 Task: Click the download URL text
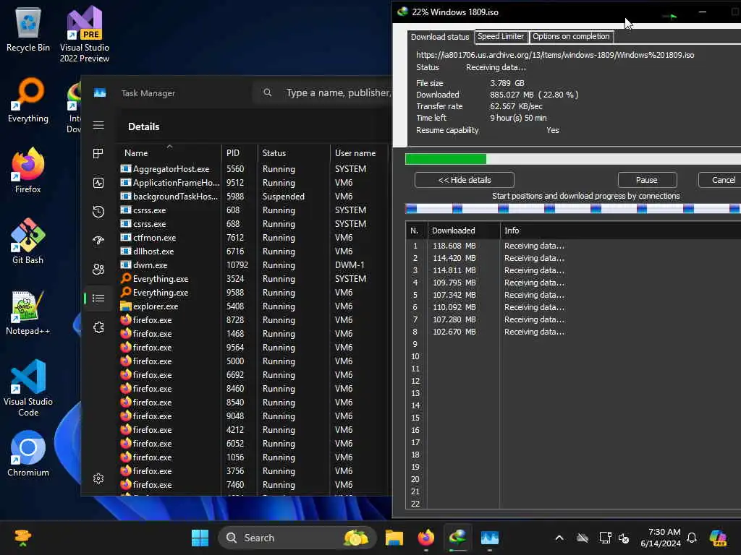555,55
